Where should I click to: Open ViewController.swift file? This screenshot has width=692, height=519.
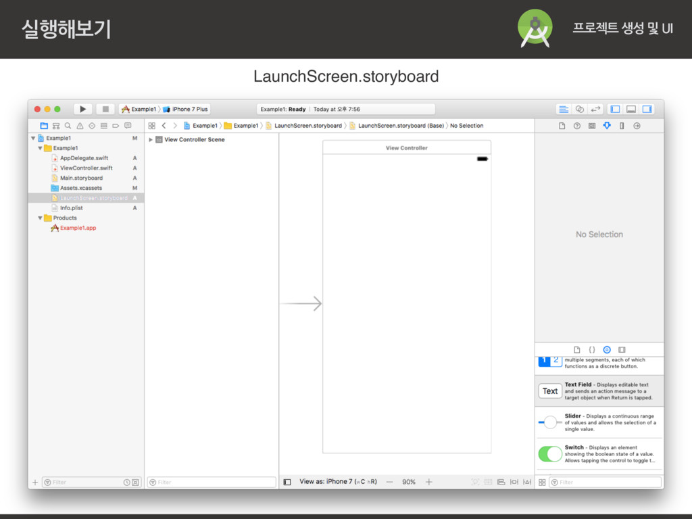pos(86,168)
